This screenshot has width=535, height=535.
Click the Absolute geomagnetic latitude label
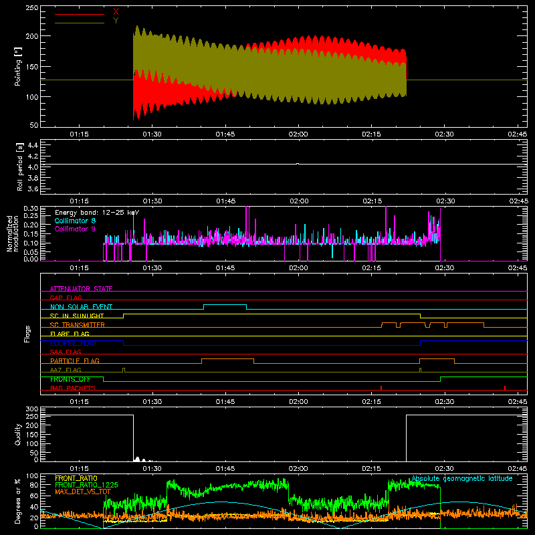point(462,478)
